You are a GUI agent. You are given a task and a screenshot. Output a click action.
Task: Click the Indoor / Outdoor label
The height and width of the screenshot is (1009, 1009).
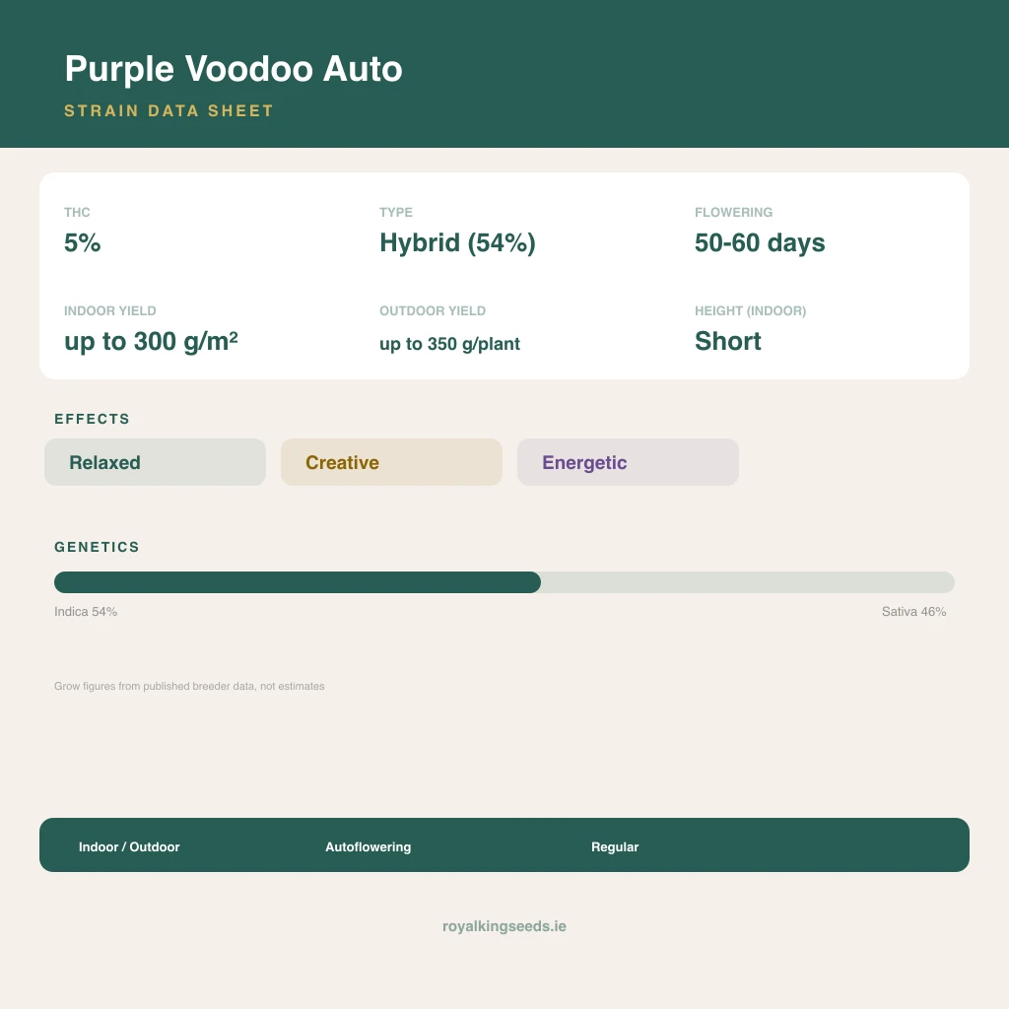click(129, 846)
